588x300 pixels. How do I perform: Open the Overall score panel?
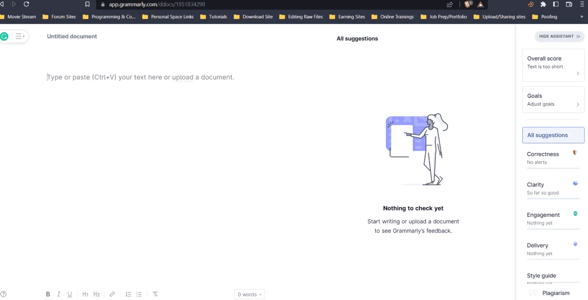click(553, 65)
